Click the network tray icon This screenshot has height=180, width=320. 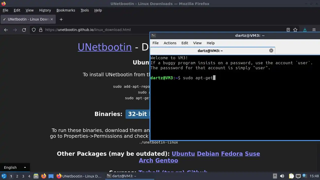click(298, 176)
